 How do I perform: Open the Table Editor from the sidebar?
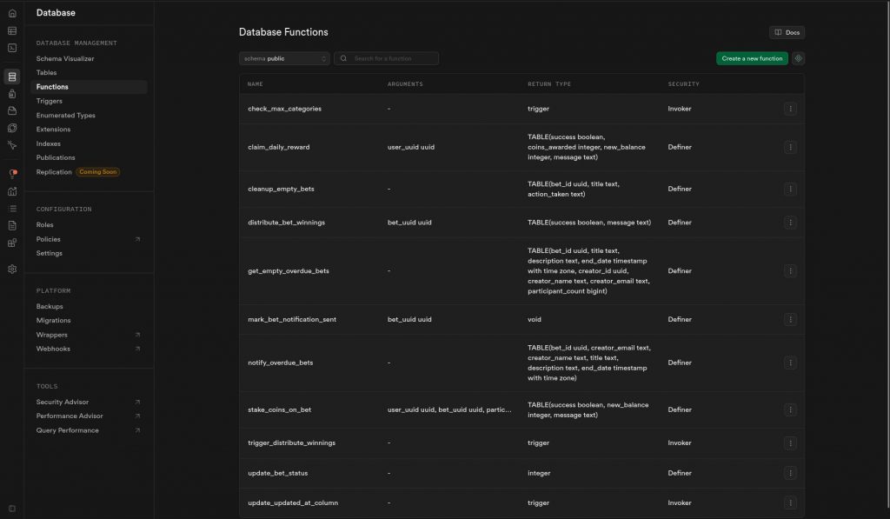(x=11, y=31)
